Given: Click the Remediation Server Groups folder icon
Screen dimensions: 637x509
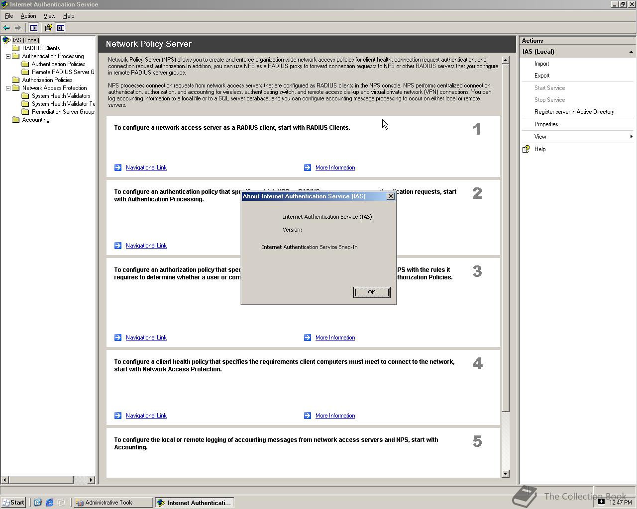Looking at the screenshot, I should [x=25, y=112].
